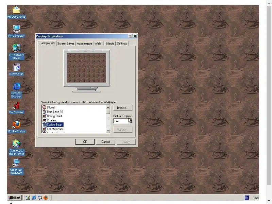The height and width of the screenshot is (204, 272).
Task: Switch to the Web tab
Action: pos(98,44)
